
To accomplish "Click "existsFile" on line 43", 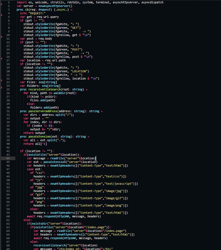I will pos(37,155).
